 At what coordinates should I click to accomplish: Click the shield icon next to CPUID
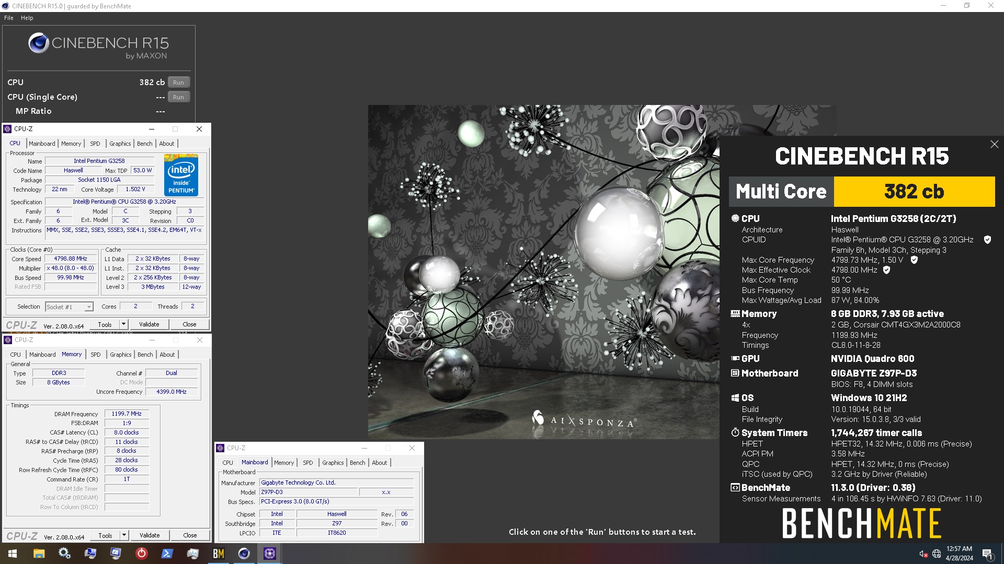point(987,240)
